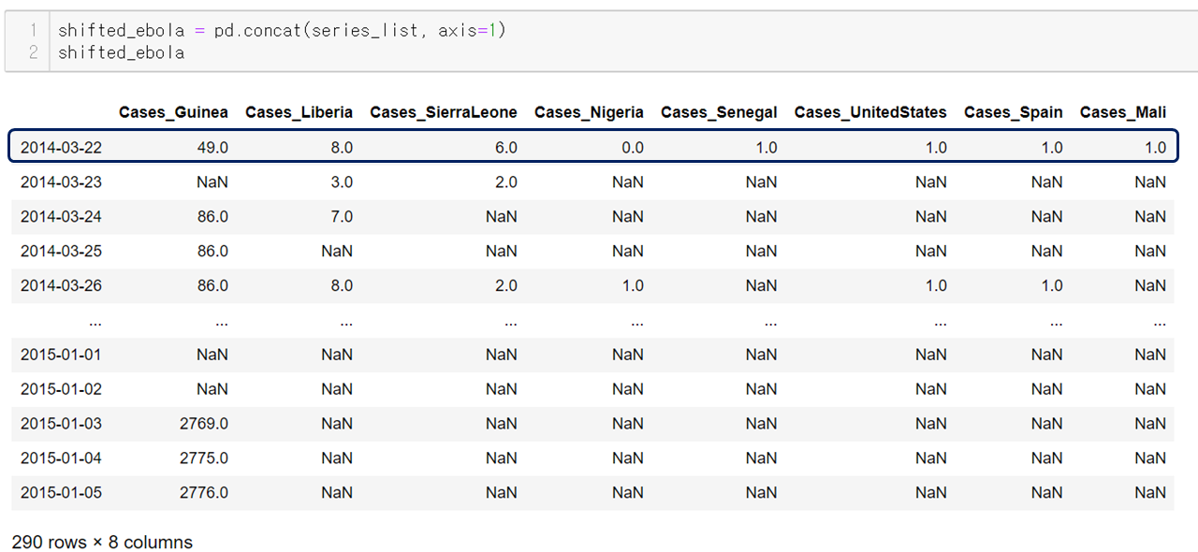Click the 2014-03-24 row index
This screenshot has width=1198, height=552.
coord(61,217)
